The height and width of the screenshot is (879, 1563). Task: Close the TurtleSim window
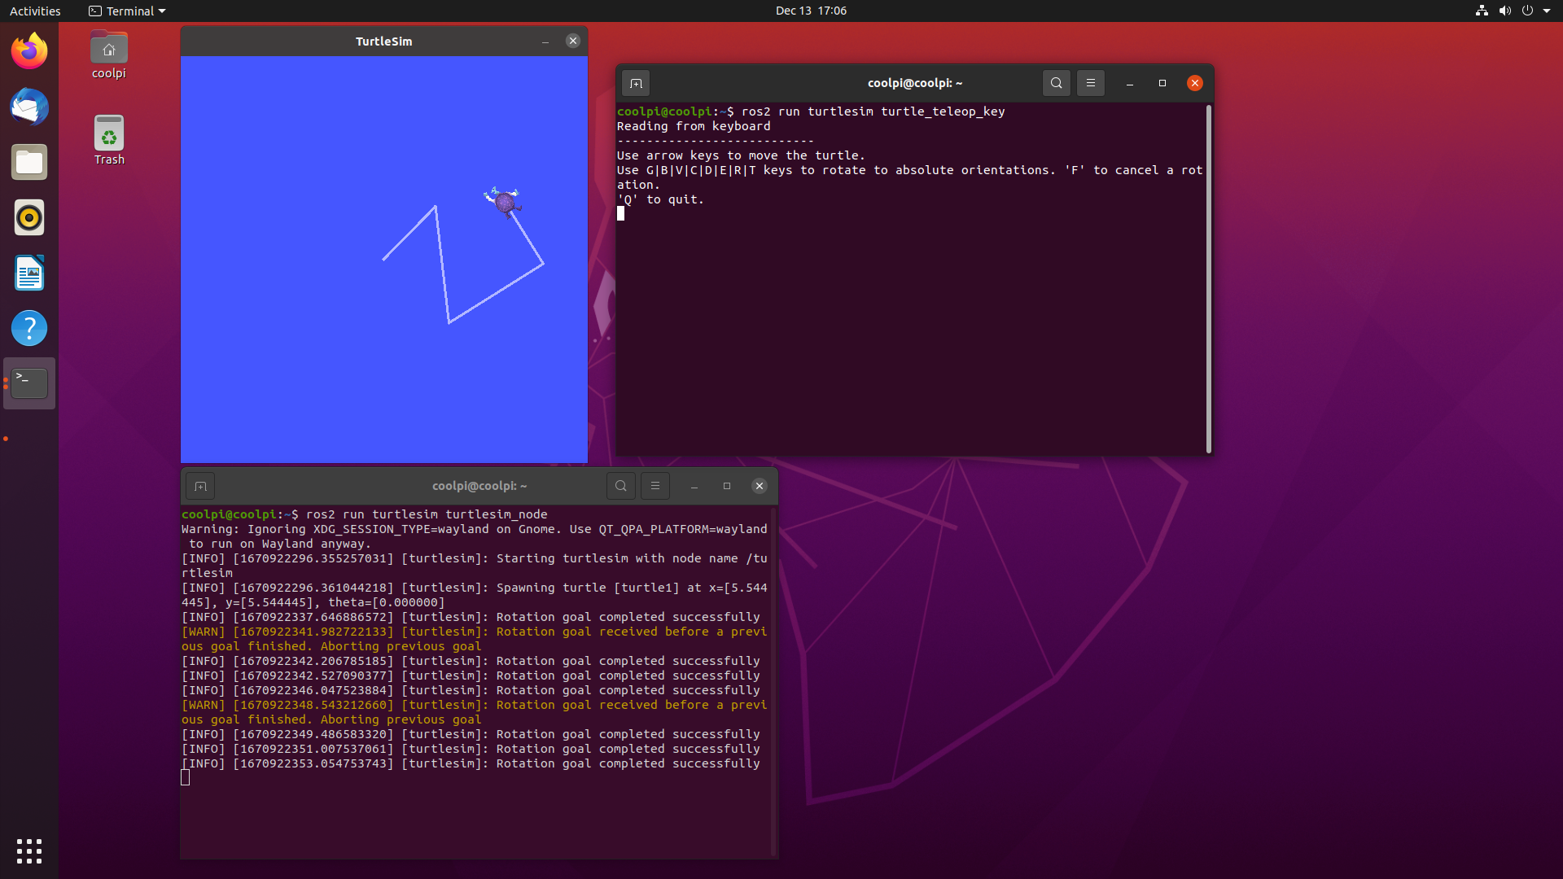(x=573, y=41)
